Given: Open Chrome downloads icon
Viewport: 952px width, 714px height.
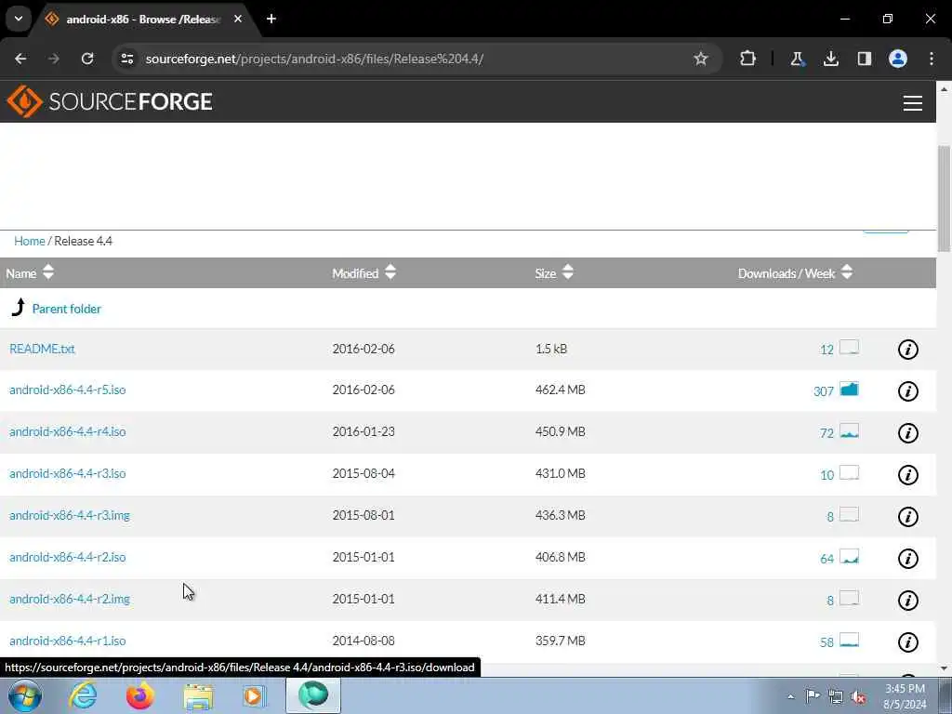Looking at the screenshot, I should click(830, 59).
